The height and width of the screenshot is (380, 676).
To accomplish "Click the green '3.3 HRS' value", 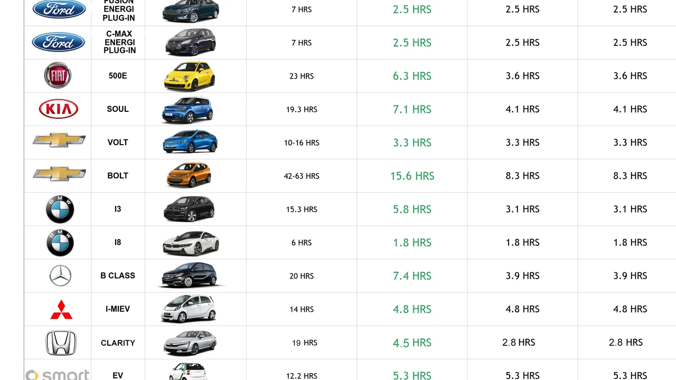I will tap(412, 142).
